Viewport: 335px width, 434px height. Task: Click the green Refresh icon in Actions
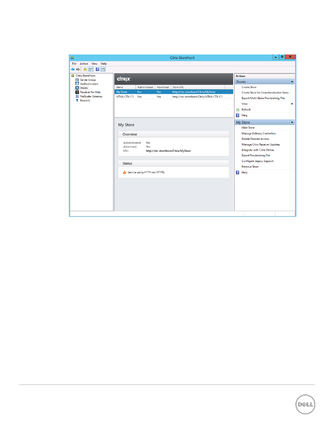tap(238, 110)
